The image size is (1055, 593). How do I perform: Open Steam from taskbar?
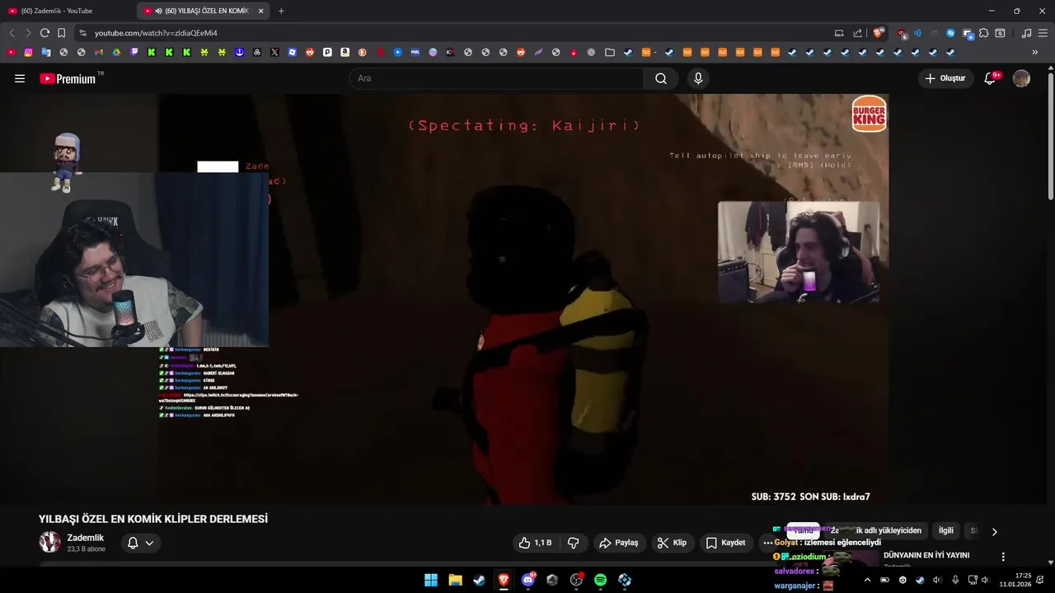tap(479, 580)
